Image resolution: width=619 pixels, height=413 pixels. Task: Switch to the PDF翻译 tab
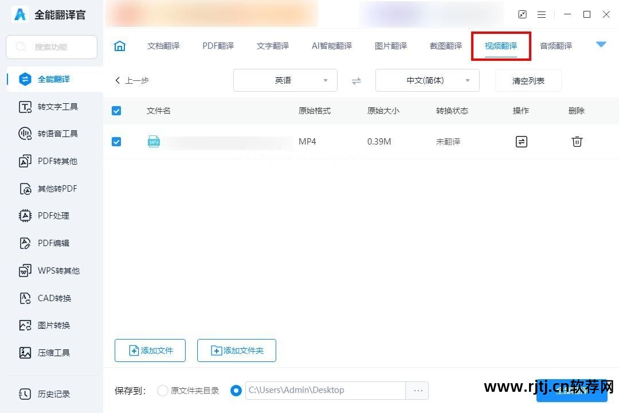(x=218, y=46)
